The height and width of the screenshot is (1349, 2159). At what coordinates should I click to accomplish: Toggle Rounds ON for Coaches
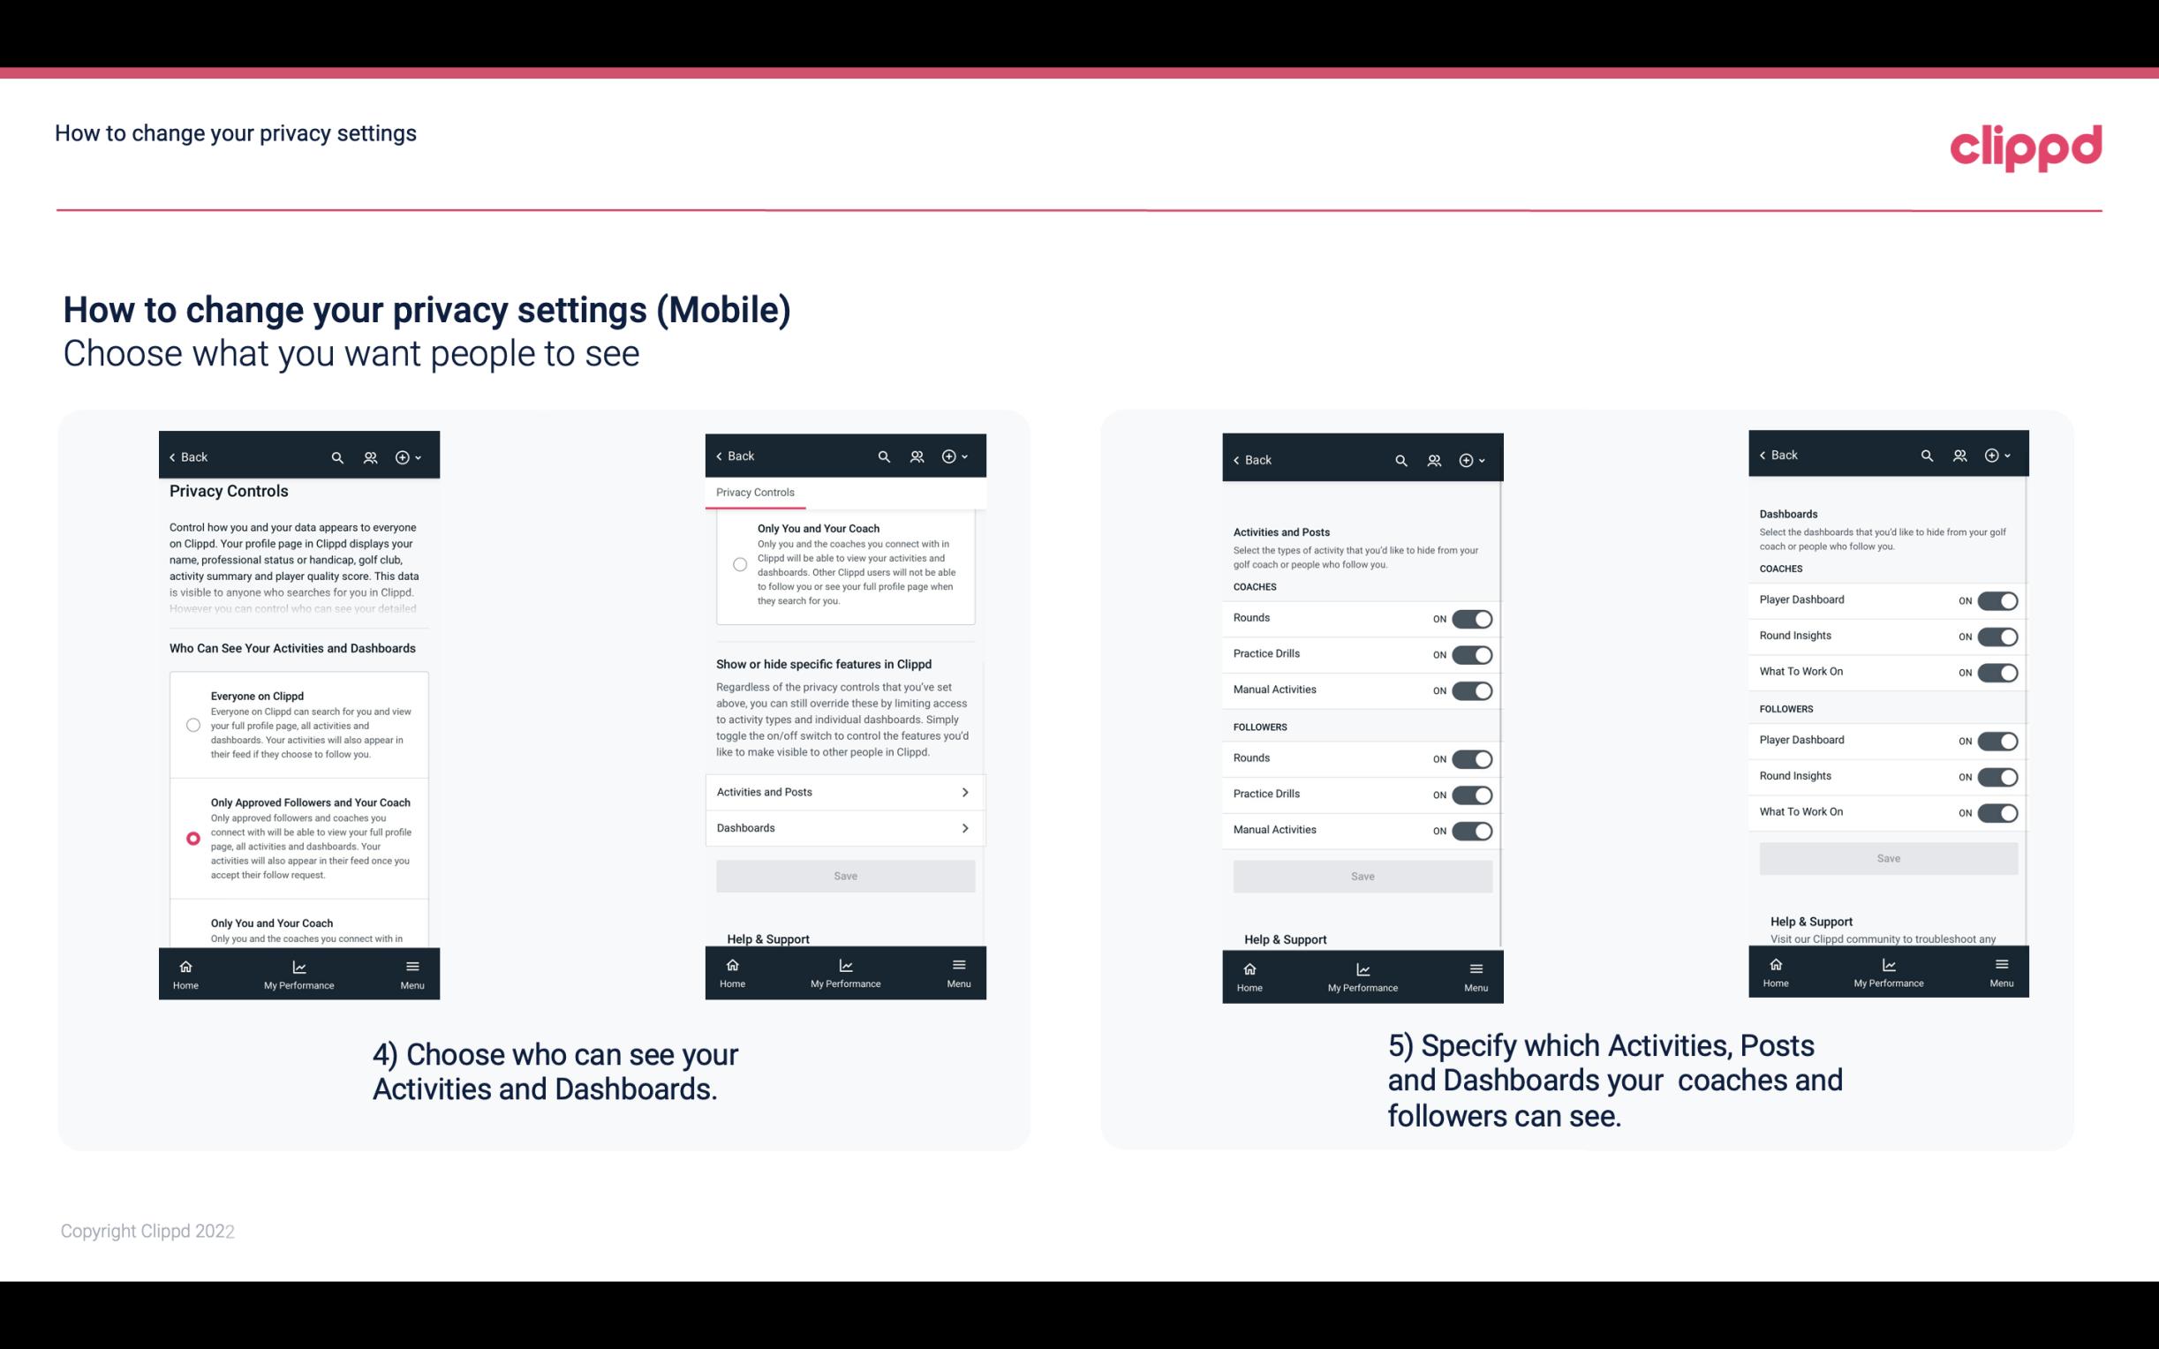click(1468, 617)
